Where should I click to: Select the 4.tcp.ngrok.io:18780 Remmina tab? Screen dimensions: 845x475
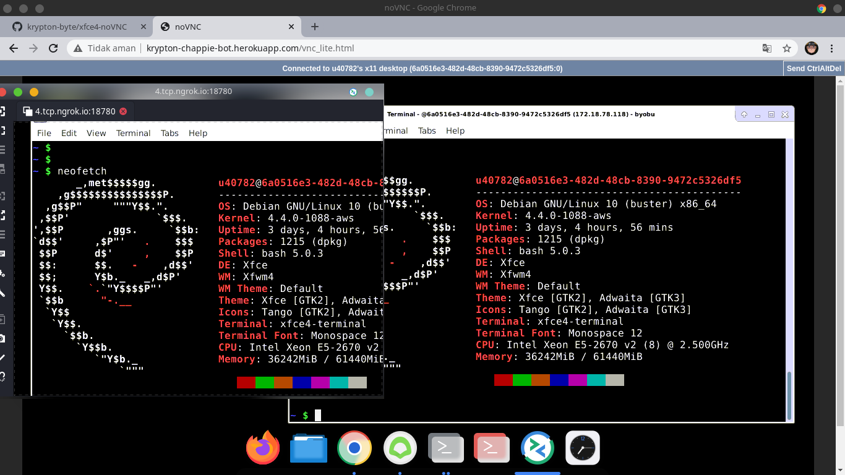[x=75, y=111]
